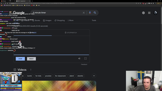Expand more video filter chips
Viewport: 162px width, 91px height.
(94, 76)
